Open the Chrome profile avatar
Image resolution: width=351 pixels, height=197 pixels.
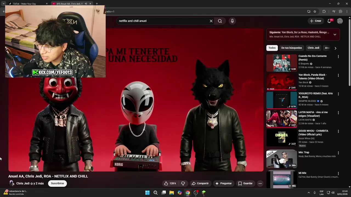tap(341, 11)
